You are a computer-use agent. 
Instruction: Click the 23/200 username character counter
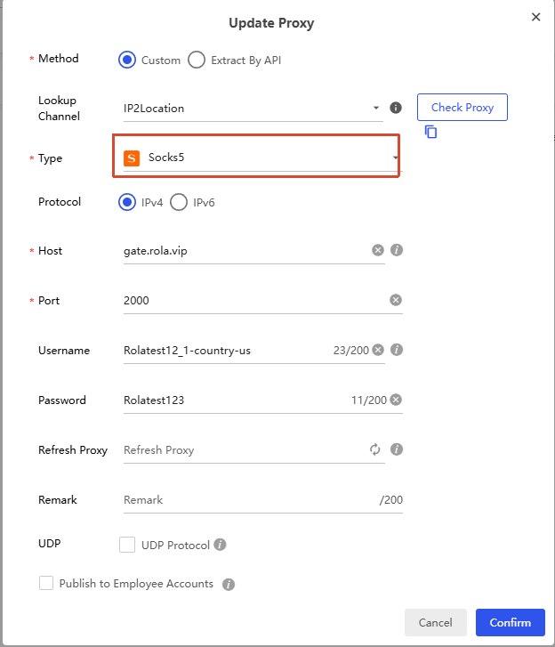[x=351, y=351]
